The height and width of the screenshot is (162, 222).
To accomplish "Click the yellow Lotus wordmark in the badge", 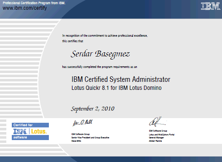I will (x=39, y=131).
